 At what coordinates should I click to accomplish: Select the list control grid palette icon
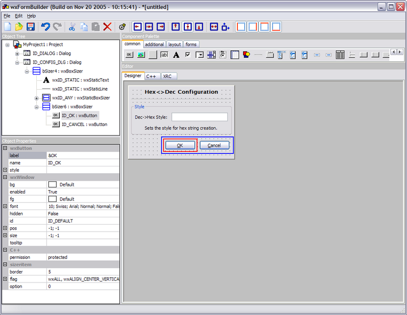click(x=235, y=55)
